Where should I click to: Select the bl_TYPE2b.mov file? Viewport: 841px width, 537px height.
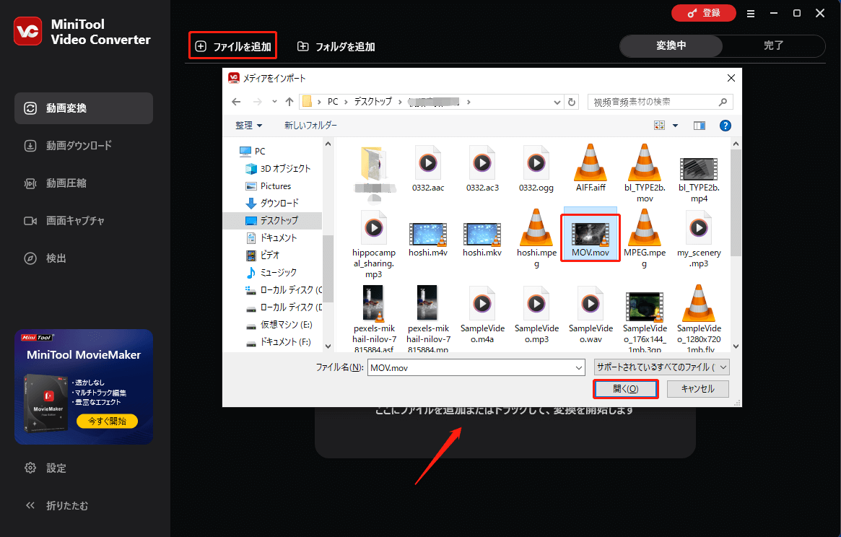[x=645, y=173]
